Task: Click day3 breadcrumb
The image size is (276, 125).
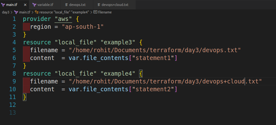Action: coord(5,12)
